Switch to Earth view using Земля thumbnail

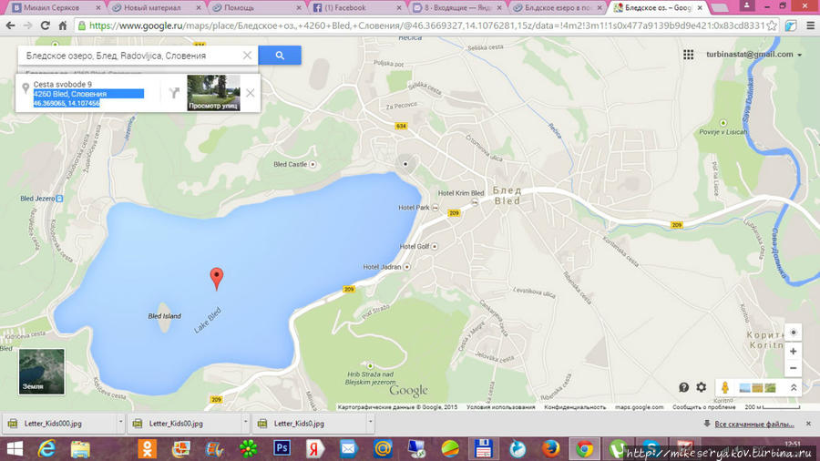coord(42,371)
